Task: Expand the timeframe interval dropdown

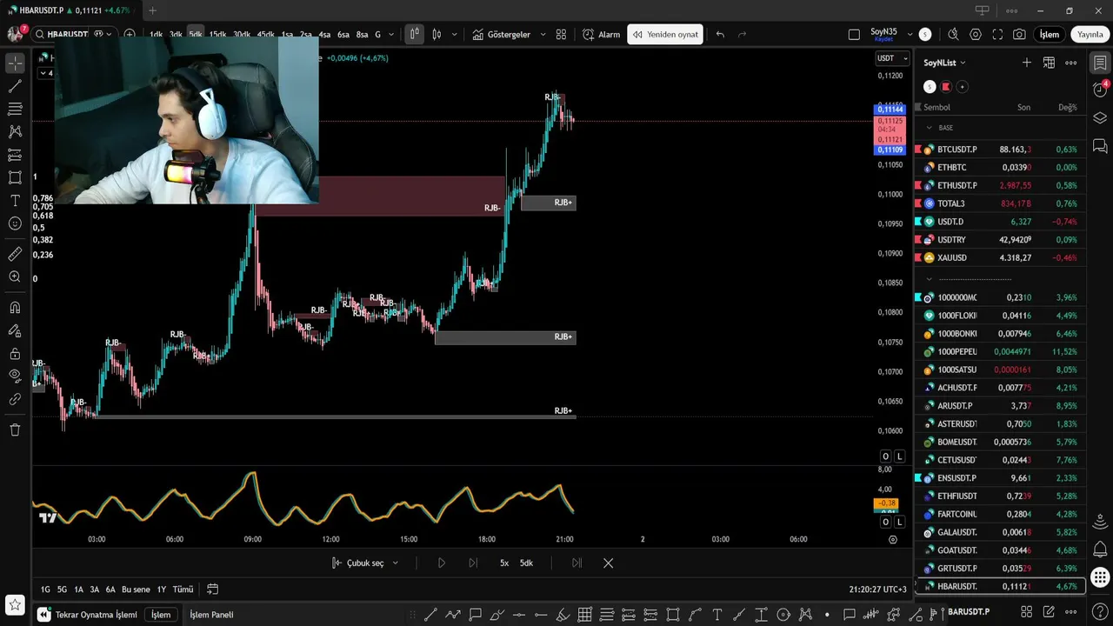Action: click(392, 35)
